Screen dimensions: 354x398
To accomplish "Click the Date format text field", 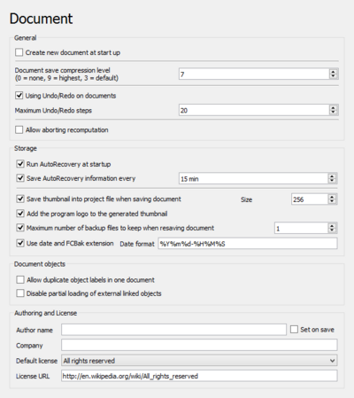I will pyautogui.click(x=248, y=244).
